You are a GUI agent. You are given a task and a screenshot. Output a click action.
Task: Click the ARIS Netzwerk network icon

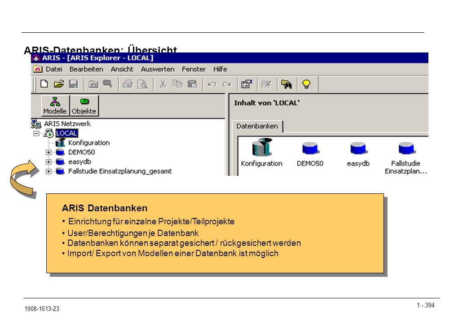click(x=36, y=123)
